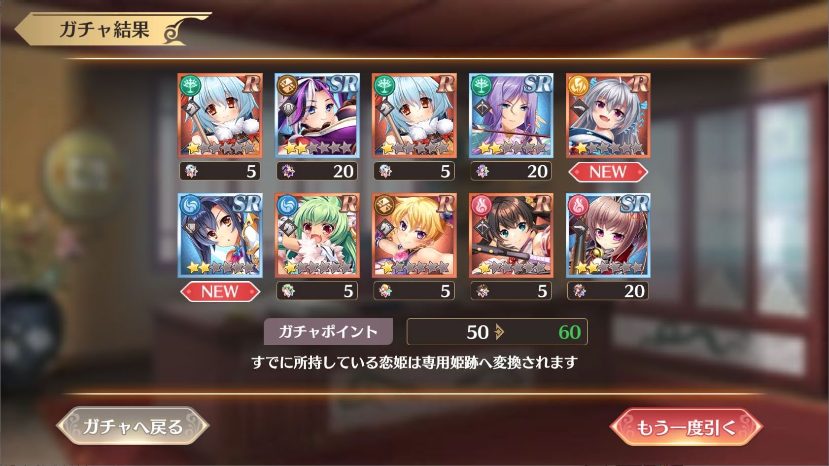Image resolution: width=829 pixels, height=466 pixels.
Task: Select the purple-white haired SR character card
Action: point(317,115)
